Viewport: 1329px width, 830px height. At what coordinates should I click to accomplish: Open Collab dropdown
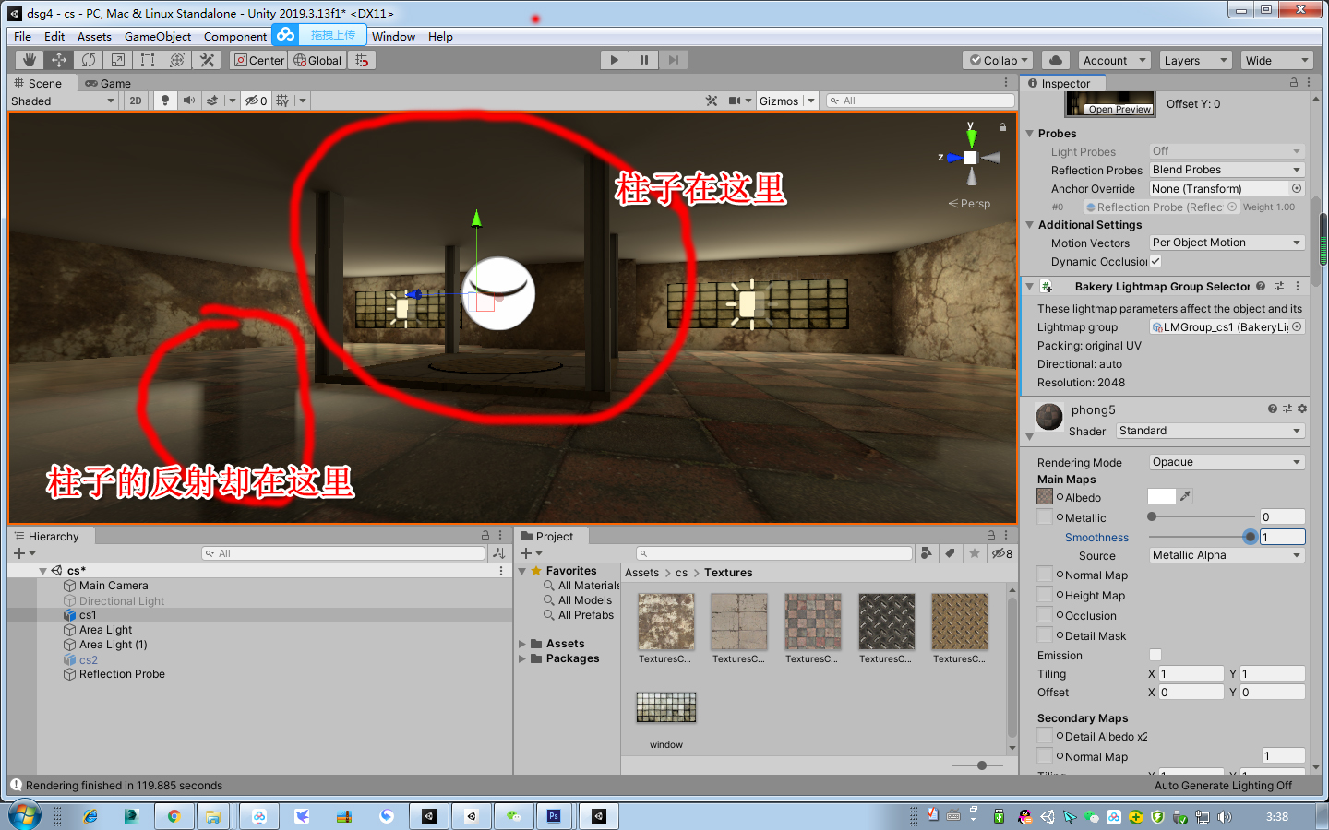click(x=998, y=60)
